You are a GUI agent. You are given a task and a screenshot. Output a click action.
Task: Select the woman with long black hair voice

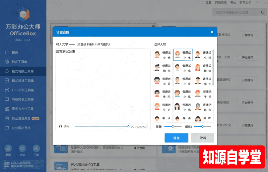coord(183,107)
